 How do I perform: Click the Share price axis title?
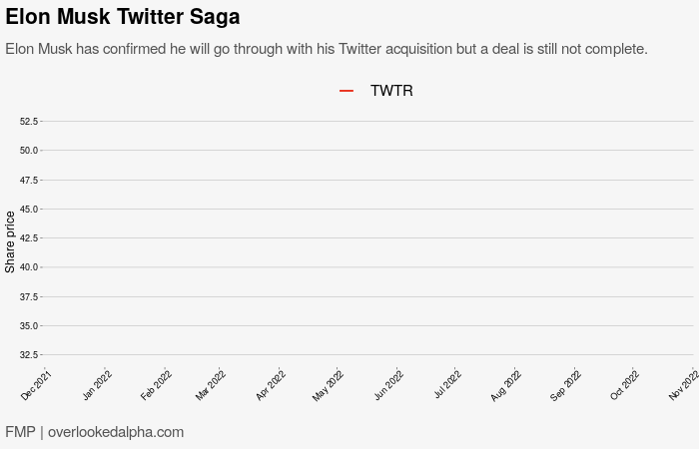(10, 241)
